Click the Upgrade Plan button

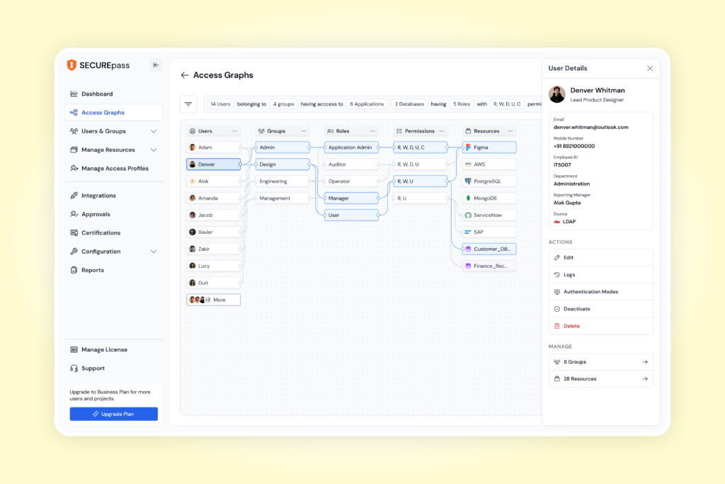coord(114,414)
